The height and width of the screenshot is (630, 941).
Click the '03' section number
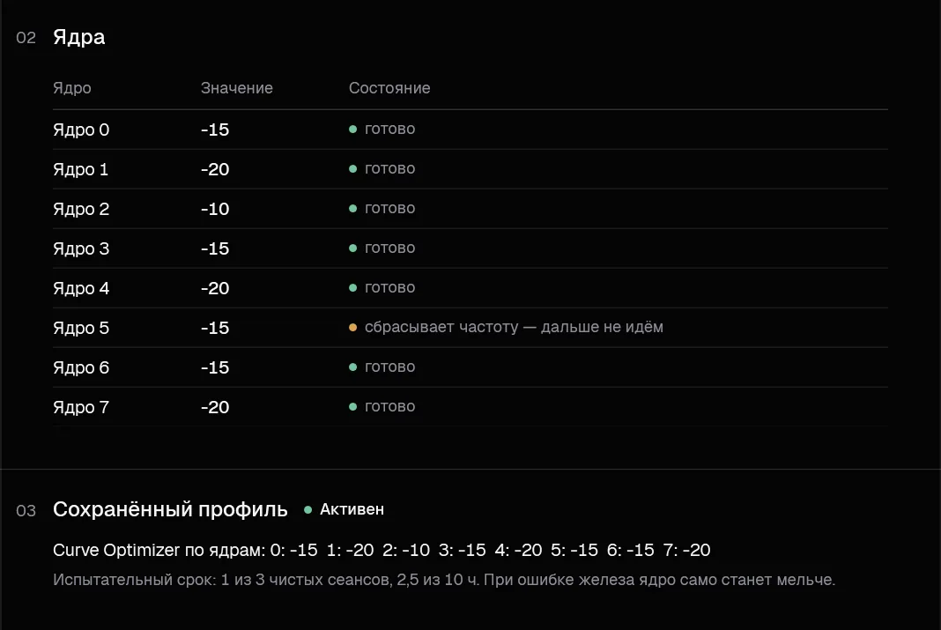[x=26, y=510]
